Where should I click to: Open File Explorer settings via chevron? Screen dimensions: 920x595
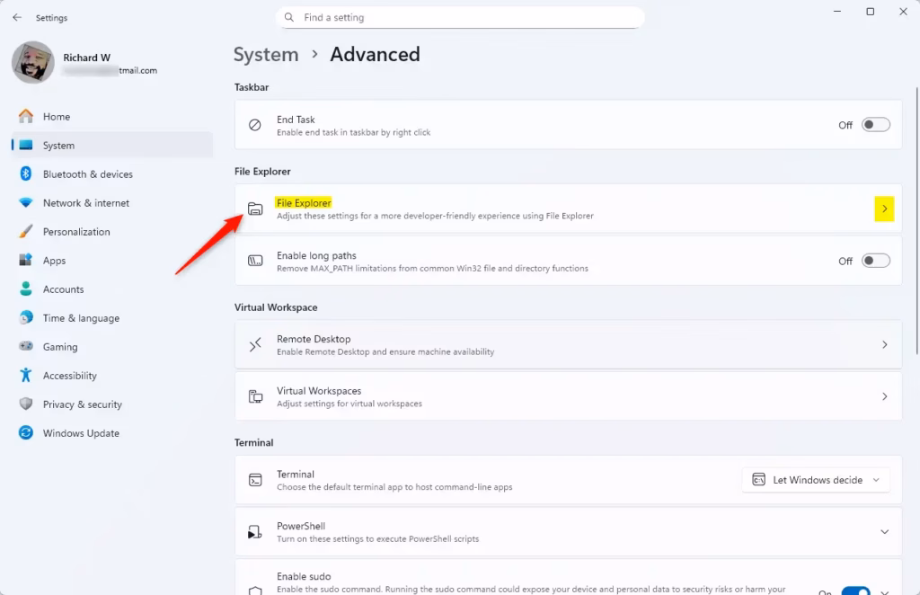tap(884, 209)
